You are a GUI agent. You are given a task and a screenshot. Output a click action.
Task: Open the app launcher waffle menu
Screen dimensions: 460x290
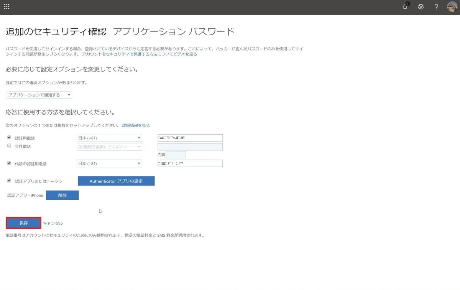tap(7, 7)
